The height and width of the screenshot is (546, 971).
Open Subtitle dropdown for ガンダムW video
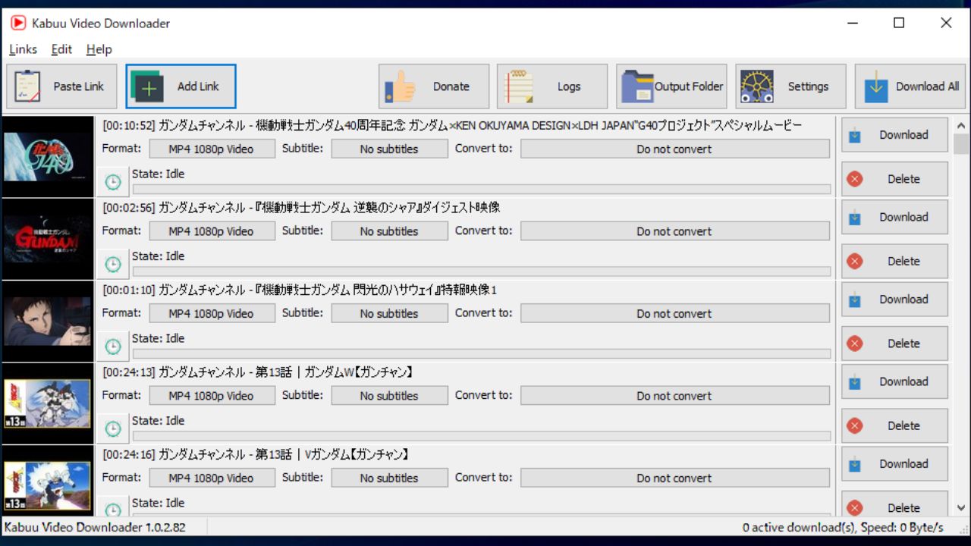coord(389,396)
